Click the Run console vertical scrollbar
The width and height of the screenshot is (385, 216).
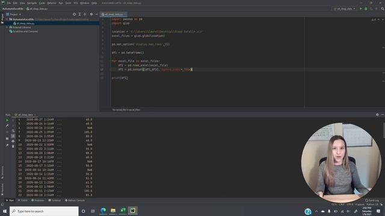tap(384, 130)
